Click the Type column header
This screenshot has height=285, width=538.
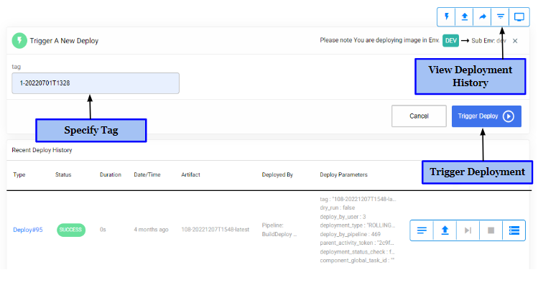[19, 174]
